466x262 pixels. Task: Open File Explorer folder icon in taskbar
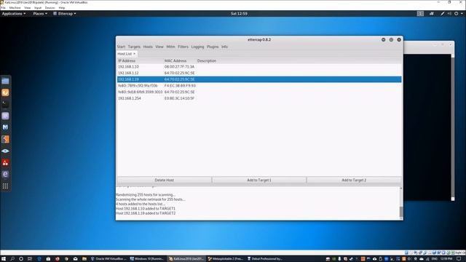tap(84, 259)
